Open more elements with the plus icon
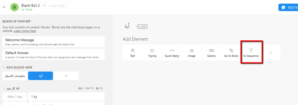 (271, 52)
